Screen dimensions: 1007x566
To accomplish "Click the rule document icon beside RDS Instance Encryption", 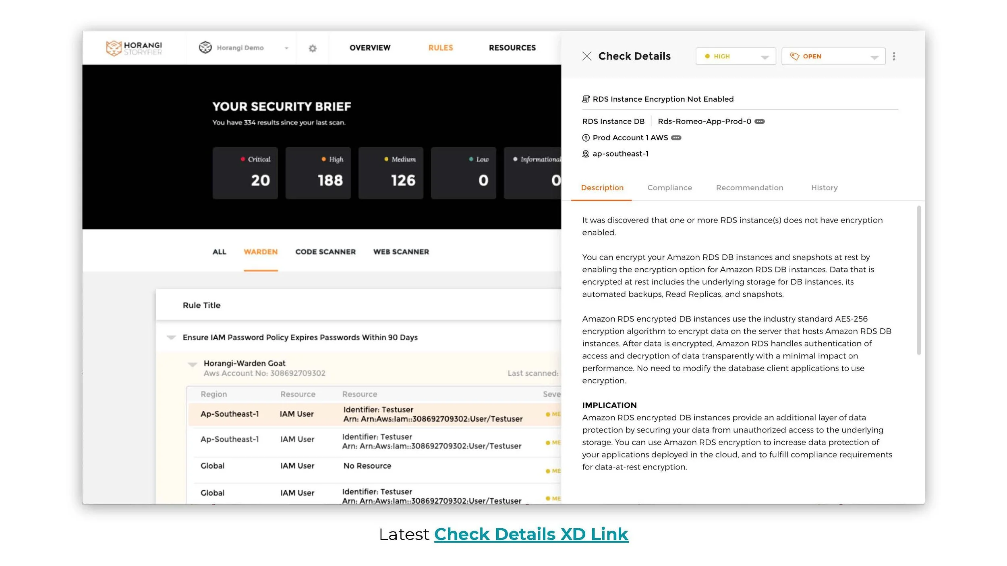I will click(x=586, y=99).
